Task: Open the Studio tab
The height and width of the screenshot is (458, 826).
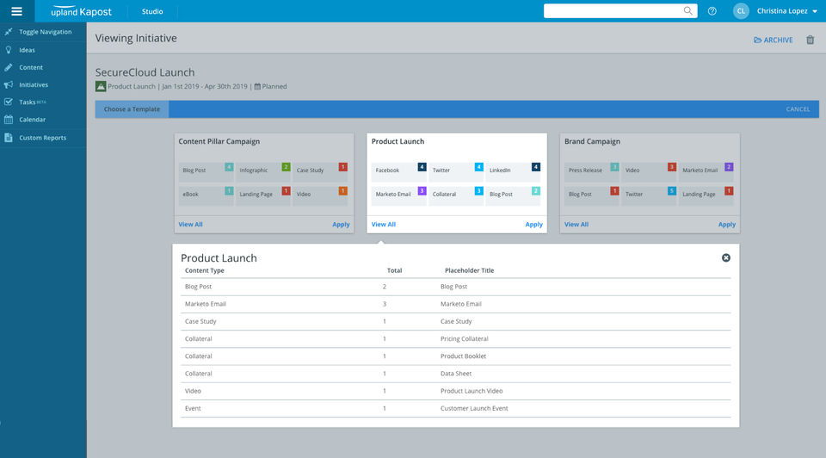Action: tap(152, 11)
